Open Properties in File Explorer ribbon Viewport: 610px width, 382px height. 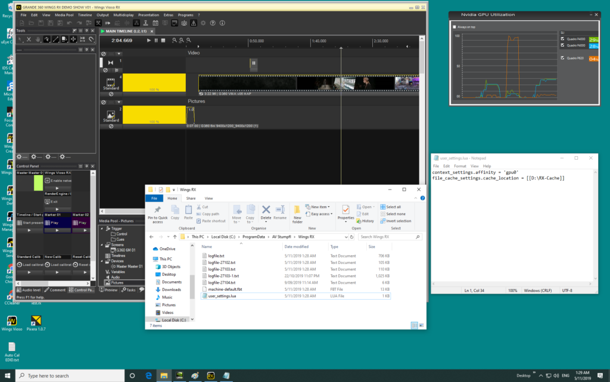[346, 210]
